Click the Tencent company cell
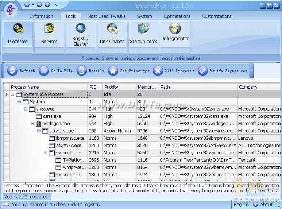This screenshot has height=209, width=282. point(259,160)
